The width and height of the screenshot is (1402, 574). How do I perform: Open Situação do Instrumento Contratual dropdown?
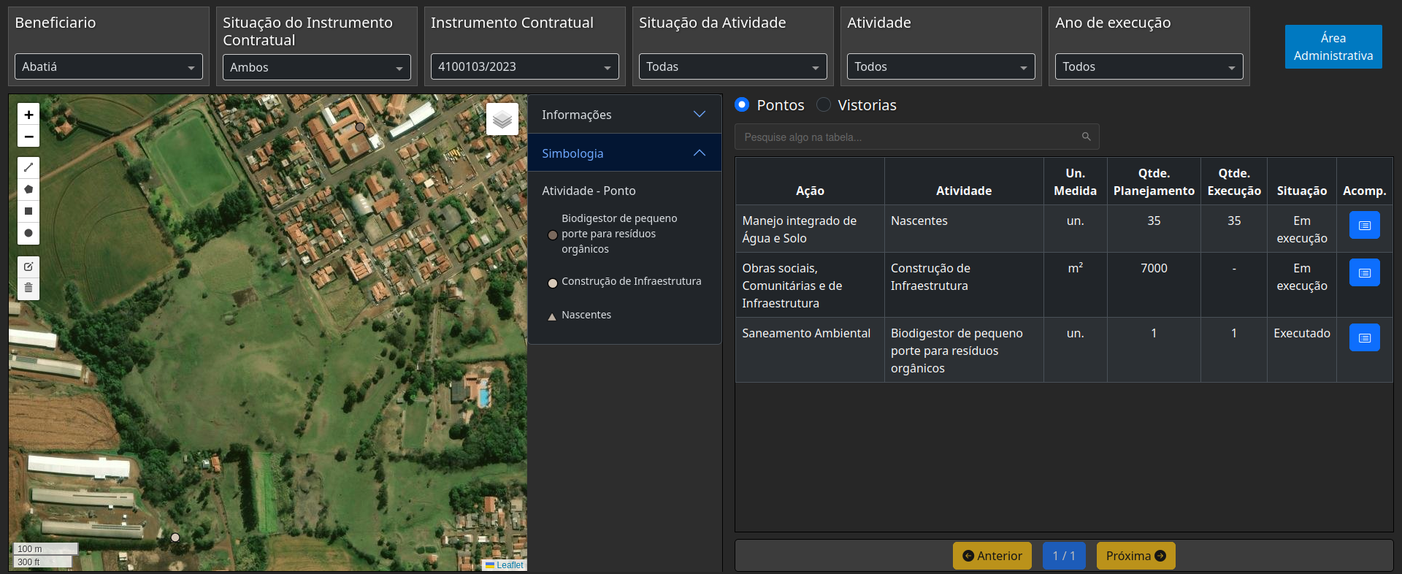pos(317,67)
